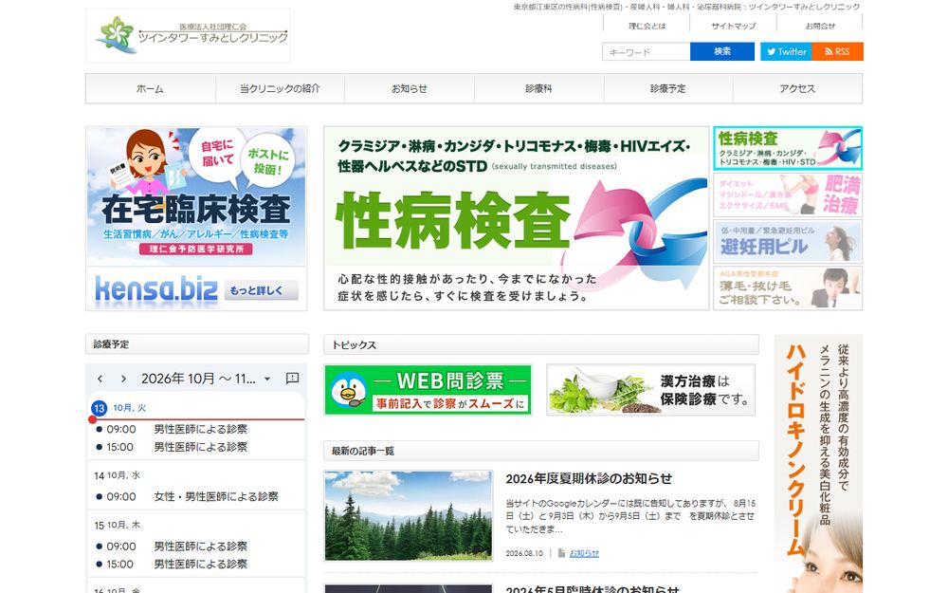The image size is (948, 593).
Task: Open サイトマップ link
Action: (734, 26)
